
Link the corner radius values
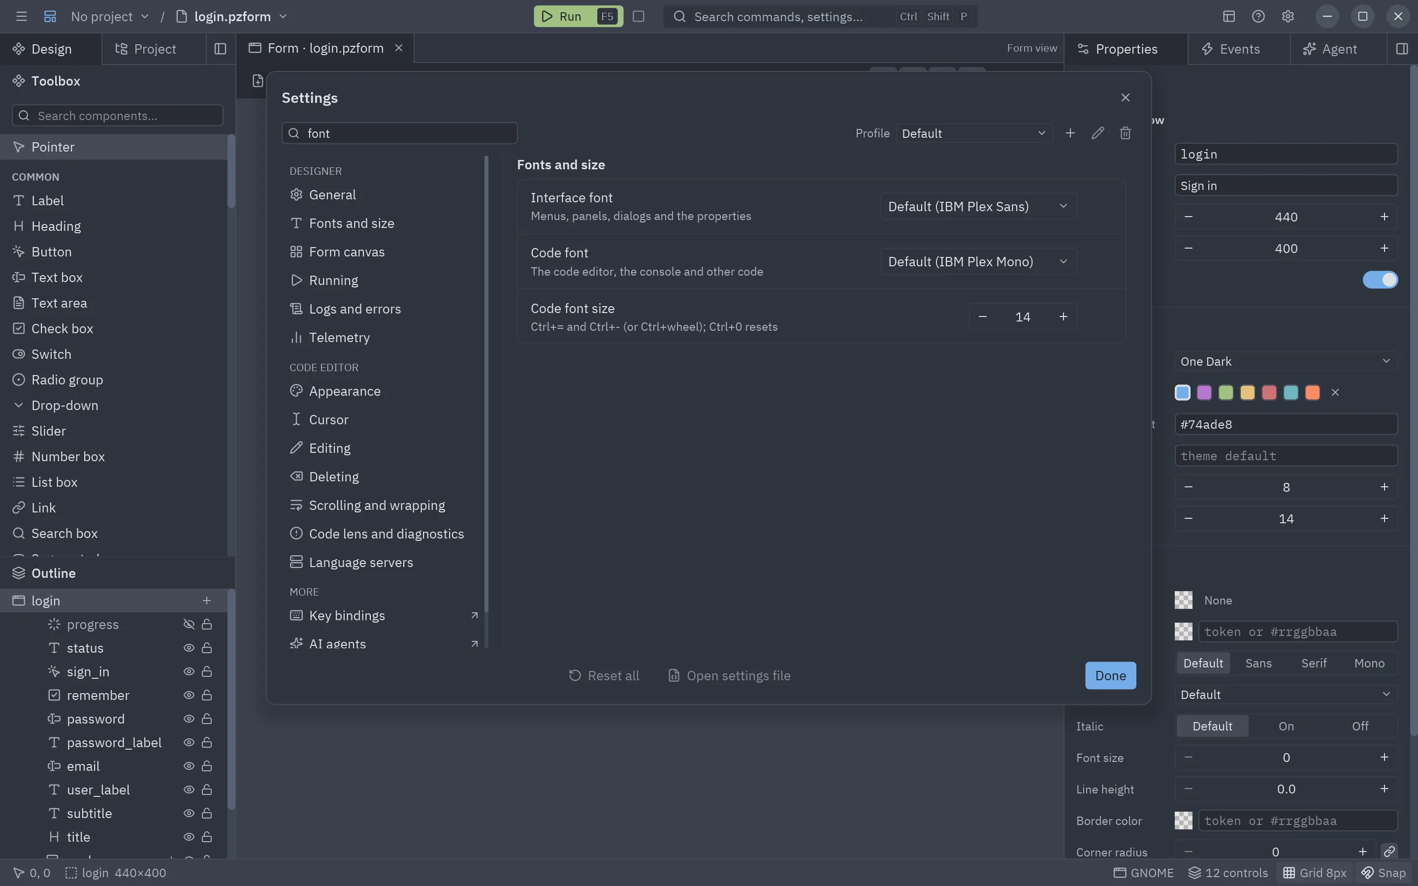tap(1388, 852)
